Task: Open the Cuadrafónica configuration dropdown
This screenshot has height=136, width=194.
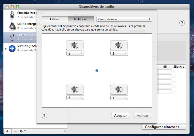Action: point(124,19)
